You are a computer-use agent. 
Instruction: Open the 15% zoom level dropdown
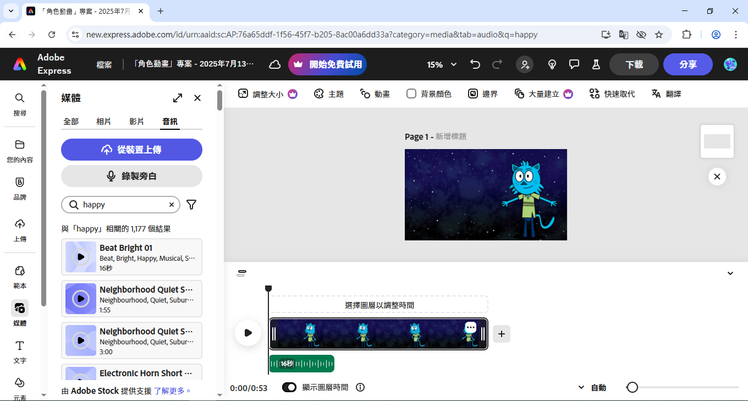coord(442,64)
